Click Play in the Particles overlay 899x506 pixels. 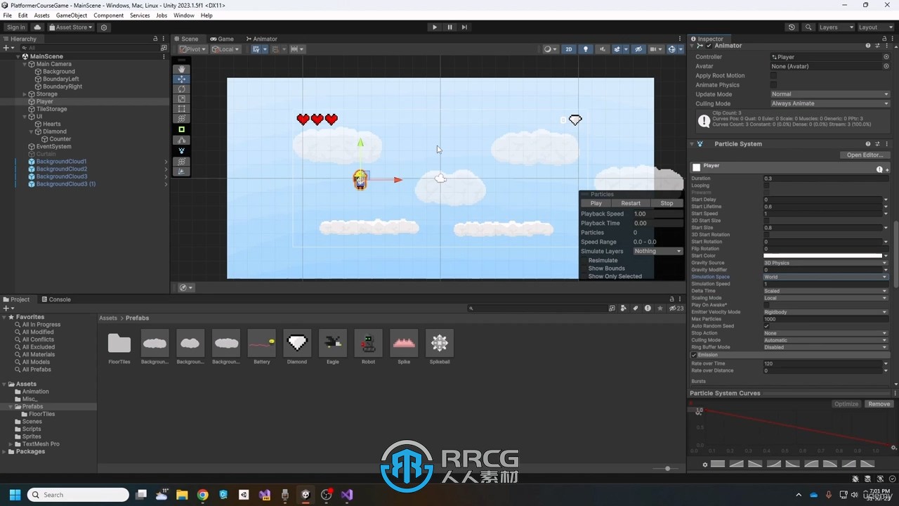click(x=596, y=203)
